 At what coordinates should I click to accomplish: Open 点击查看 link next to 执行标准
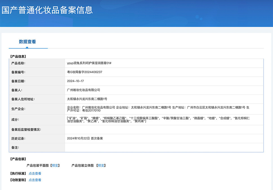[35, 173]
